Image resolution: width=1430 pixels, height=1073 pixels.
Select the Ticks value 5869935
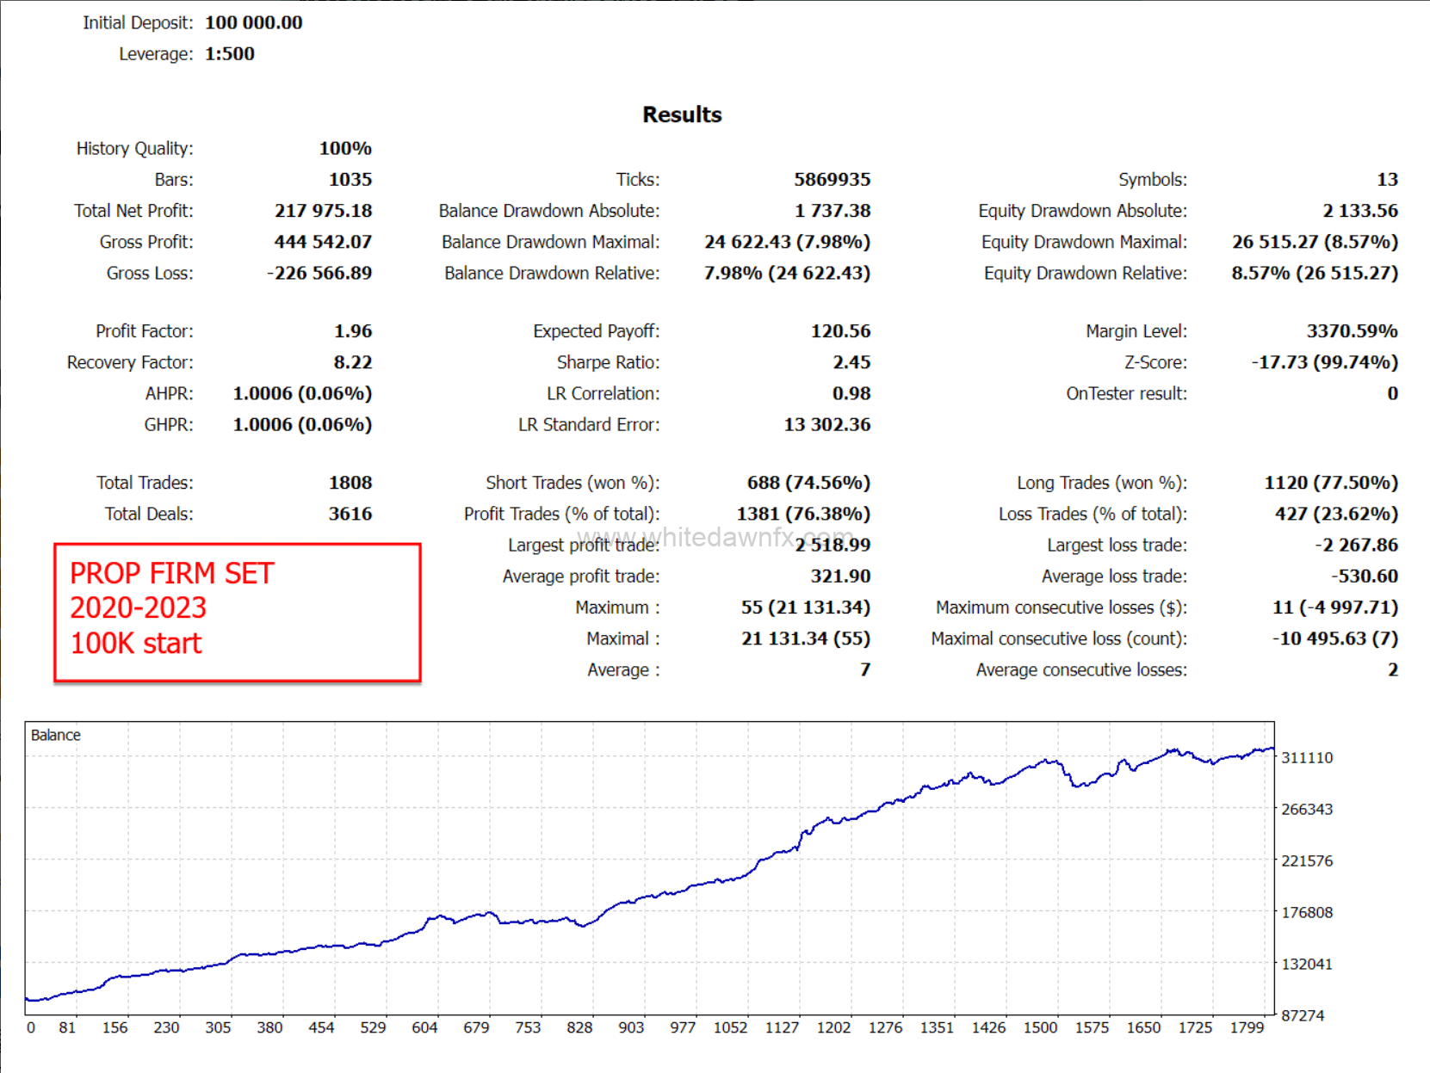[831, 179]
